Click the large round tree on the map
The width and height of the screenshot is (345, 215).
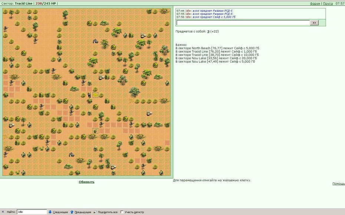click(x=134, y=92)
